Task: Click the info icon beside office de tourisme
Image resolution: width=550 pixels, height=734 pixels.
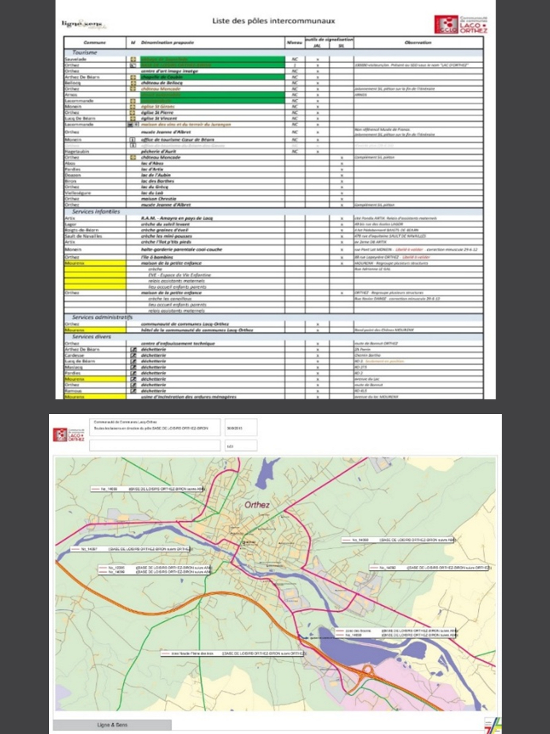Action: (132, 139)
